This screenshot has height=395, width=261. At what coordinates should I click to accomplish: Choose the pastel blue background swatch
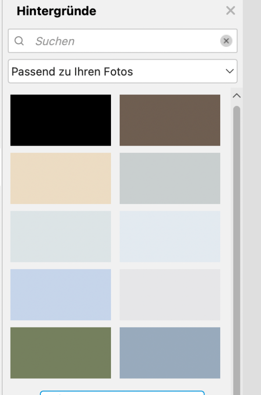(61, 295)
